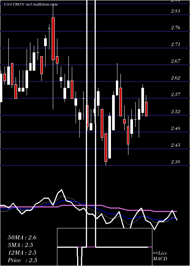The image size is (190, 266).
Task: Click the 2.71 price axis label
Action: [x=176, y=44]
